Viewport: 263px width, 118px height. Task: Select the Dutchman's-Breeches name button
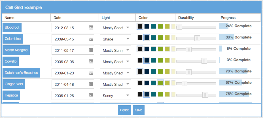(21, 73)
